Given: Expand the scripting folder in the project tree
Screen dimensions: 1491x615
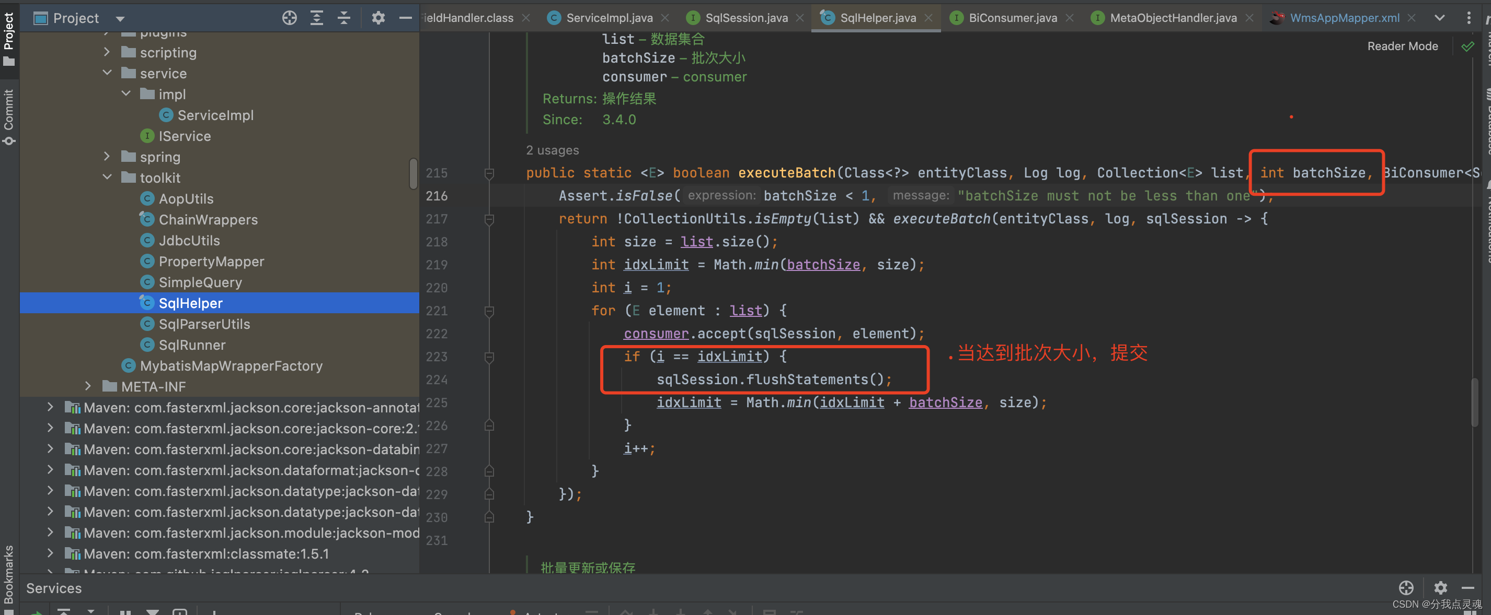Looking at the screenshot, I should 107,53.
